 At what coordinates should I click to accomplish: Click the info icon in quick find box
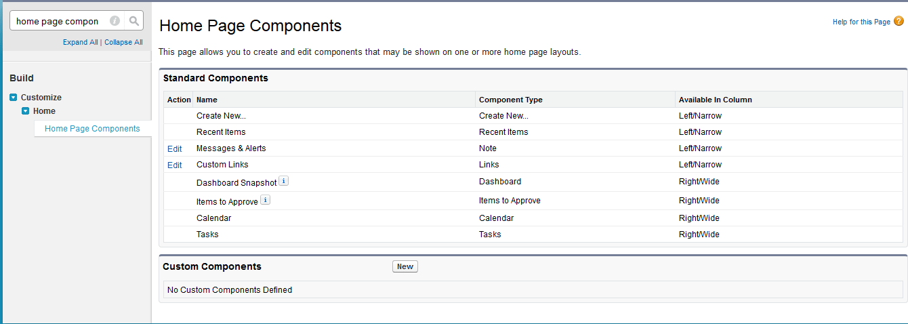[115, 21]
